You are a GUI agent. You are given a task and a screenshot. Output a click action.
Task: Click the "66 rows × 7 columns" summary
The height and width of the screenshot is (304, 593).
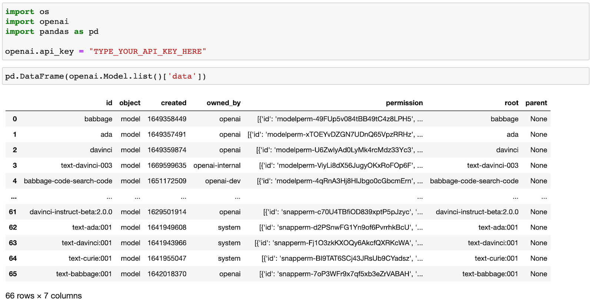44,296
